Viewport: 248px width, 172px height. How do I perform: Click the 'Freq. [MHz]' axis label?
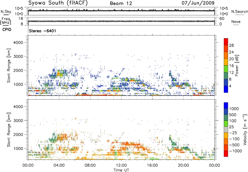point(6,21)
